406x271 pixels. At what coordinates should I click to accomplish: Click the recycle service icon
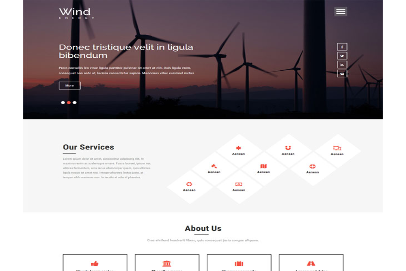coord(189,184)
